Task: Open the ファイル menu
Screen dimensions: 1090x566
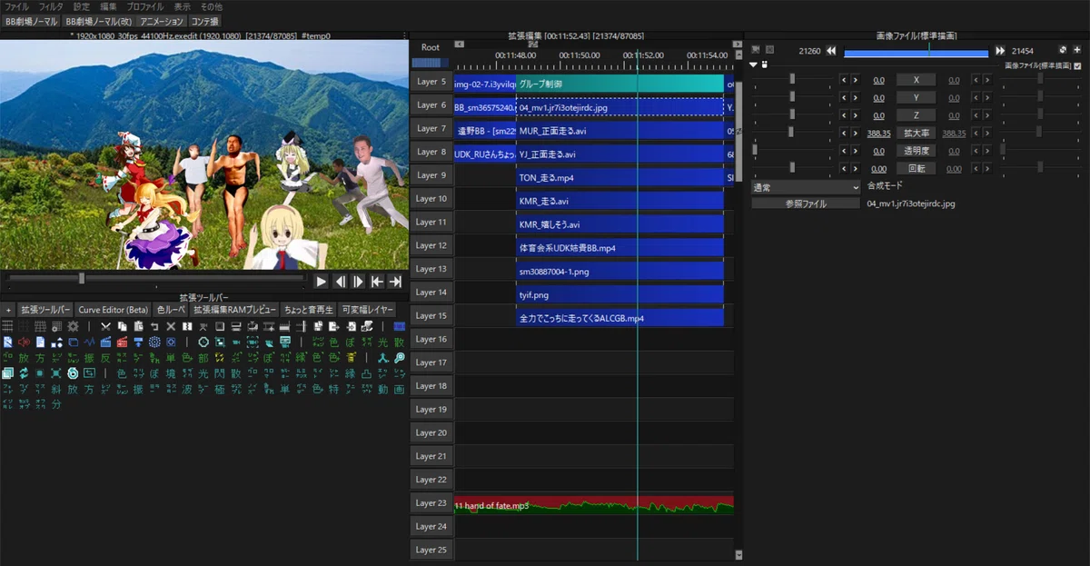Action: tap(17, 6)
